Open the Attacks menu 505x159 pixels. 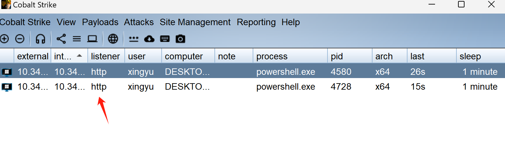[139, 22]
